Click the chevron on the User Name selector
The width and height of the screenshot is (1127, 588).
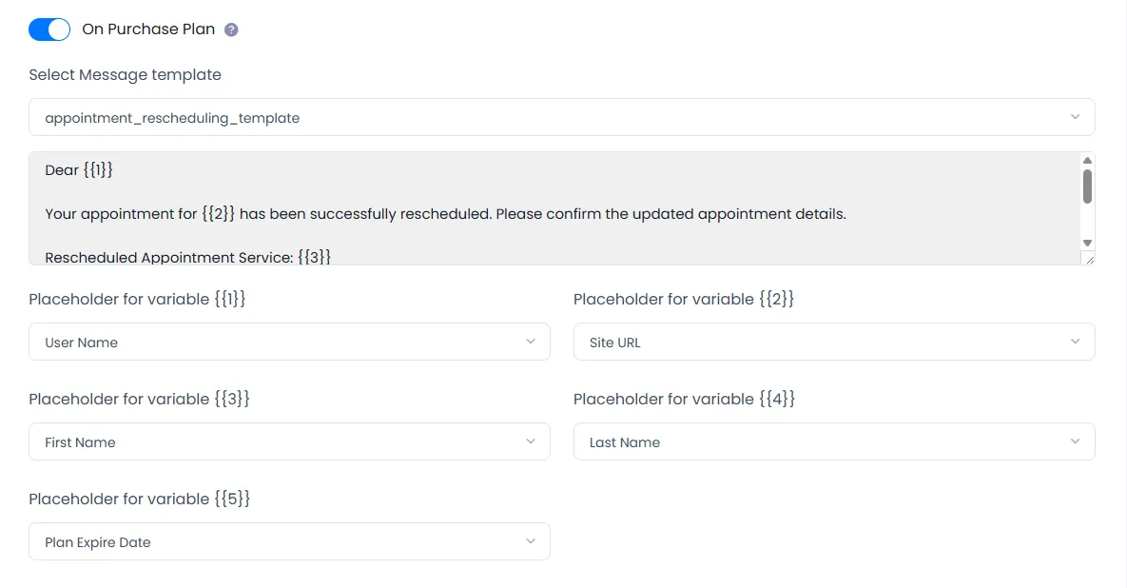pyautogui.click(x=531, y=342)
